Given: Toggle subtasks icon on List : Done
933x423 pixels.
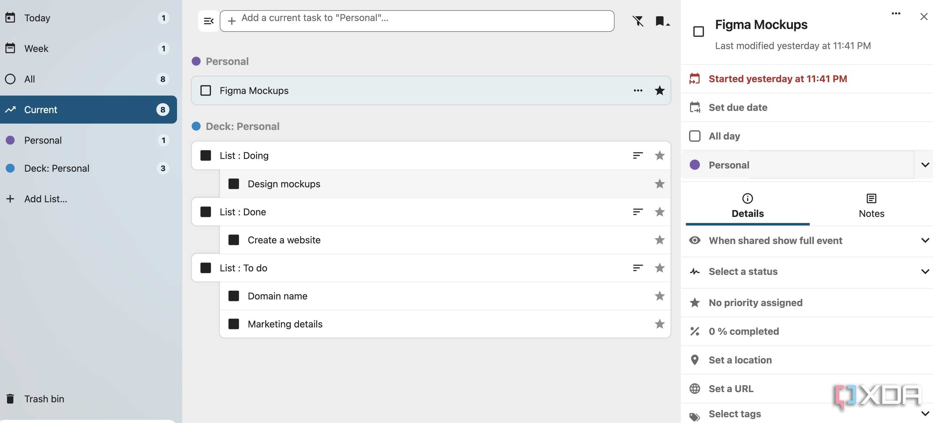Looking at the screenshot, I should click(x=638, y=212).
